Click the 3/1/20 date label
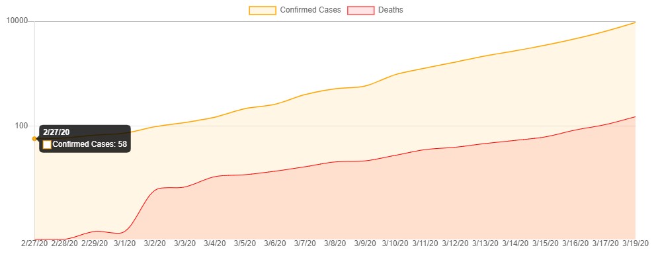The width and height of the screenshot is (658, 258). click(x=124, y=243)
